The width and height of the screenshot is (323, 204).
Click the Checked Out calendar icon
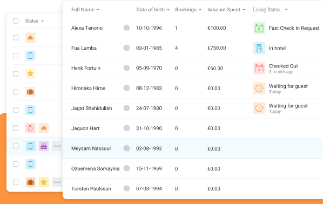(259, 68)
